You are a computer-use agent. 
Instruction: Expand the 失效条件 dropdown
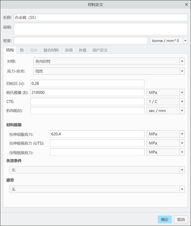tap(97, 170)
